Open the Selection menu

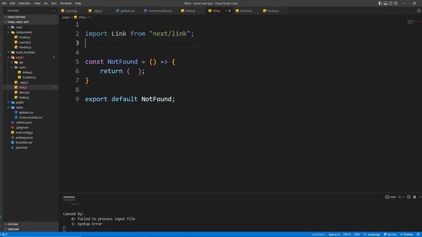coord(24,3)
